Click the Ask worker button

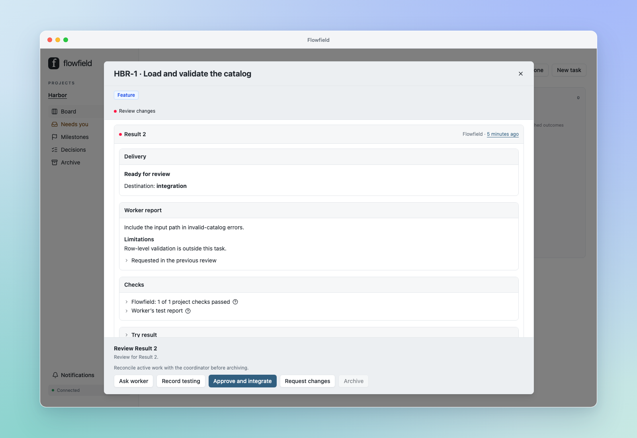tap(133, 381)
